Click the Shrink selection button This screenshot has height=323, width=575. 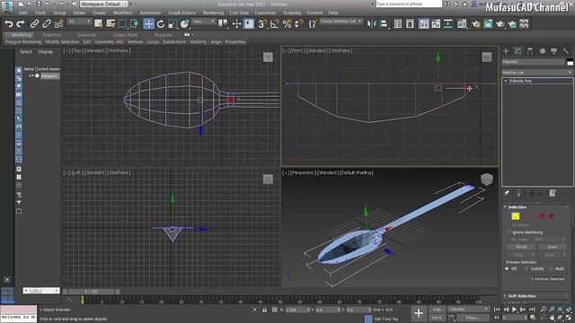tap(521, 248)
